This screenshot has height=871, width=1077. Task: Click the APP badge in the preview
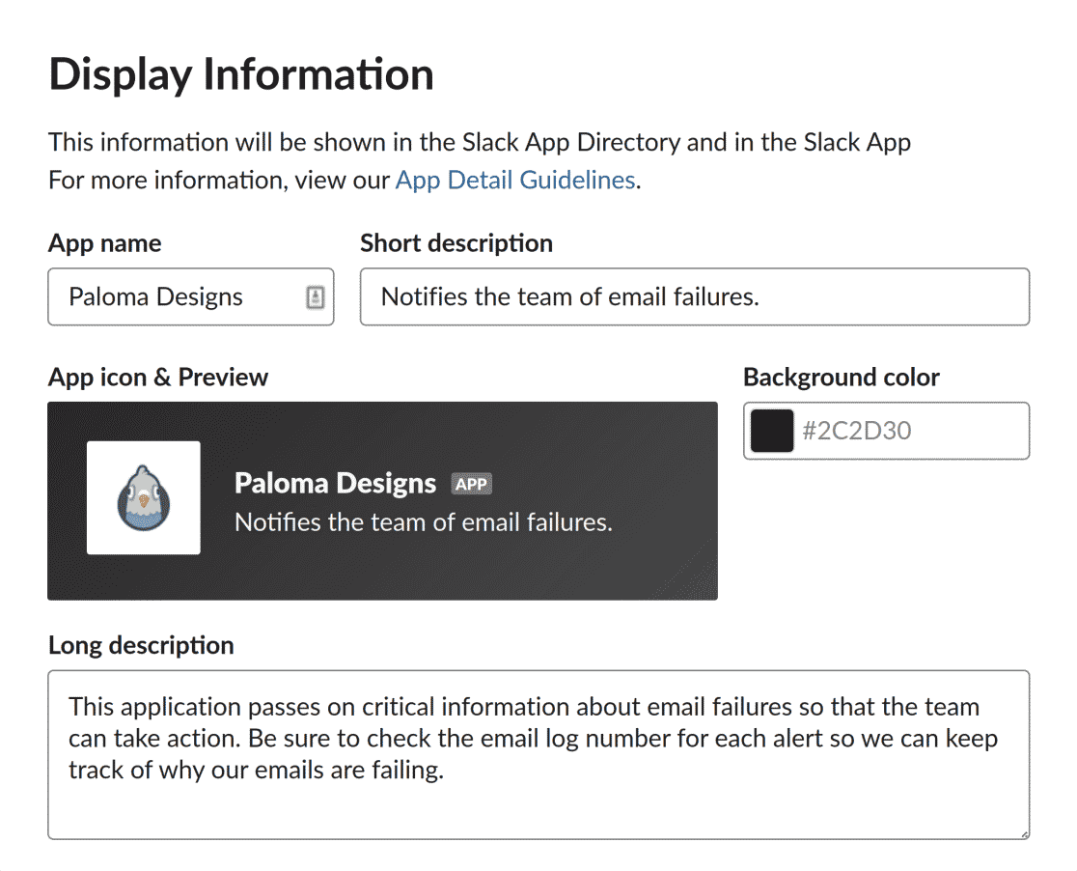click(x=471, y=484)
